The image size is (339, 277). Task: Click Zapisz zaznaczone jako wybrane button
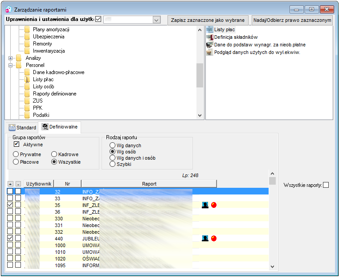pyautogui.click(x=208, y=20)
